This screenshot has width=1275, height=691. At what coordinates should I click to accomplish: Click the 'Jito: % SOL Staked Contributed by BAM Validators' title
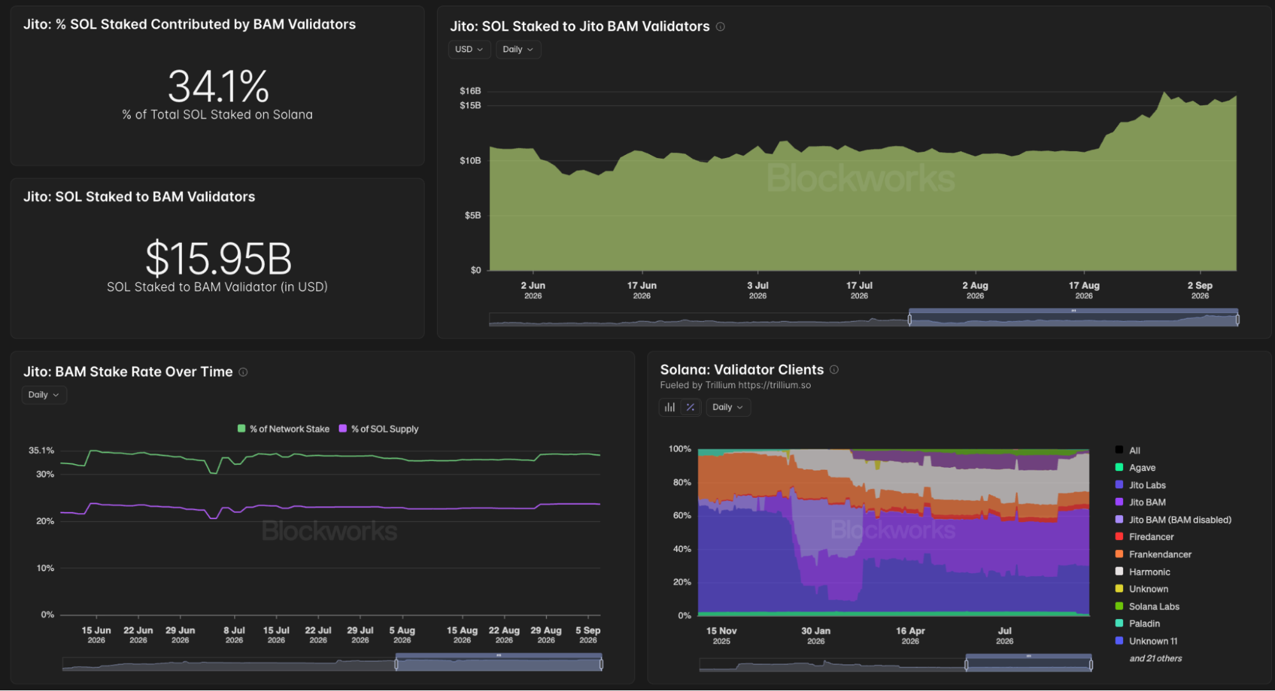[189, 24]
